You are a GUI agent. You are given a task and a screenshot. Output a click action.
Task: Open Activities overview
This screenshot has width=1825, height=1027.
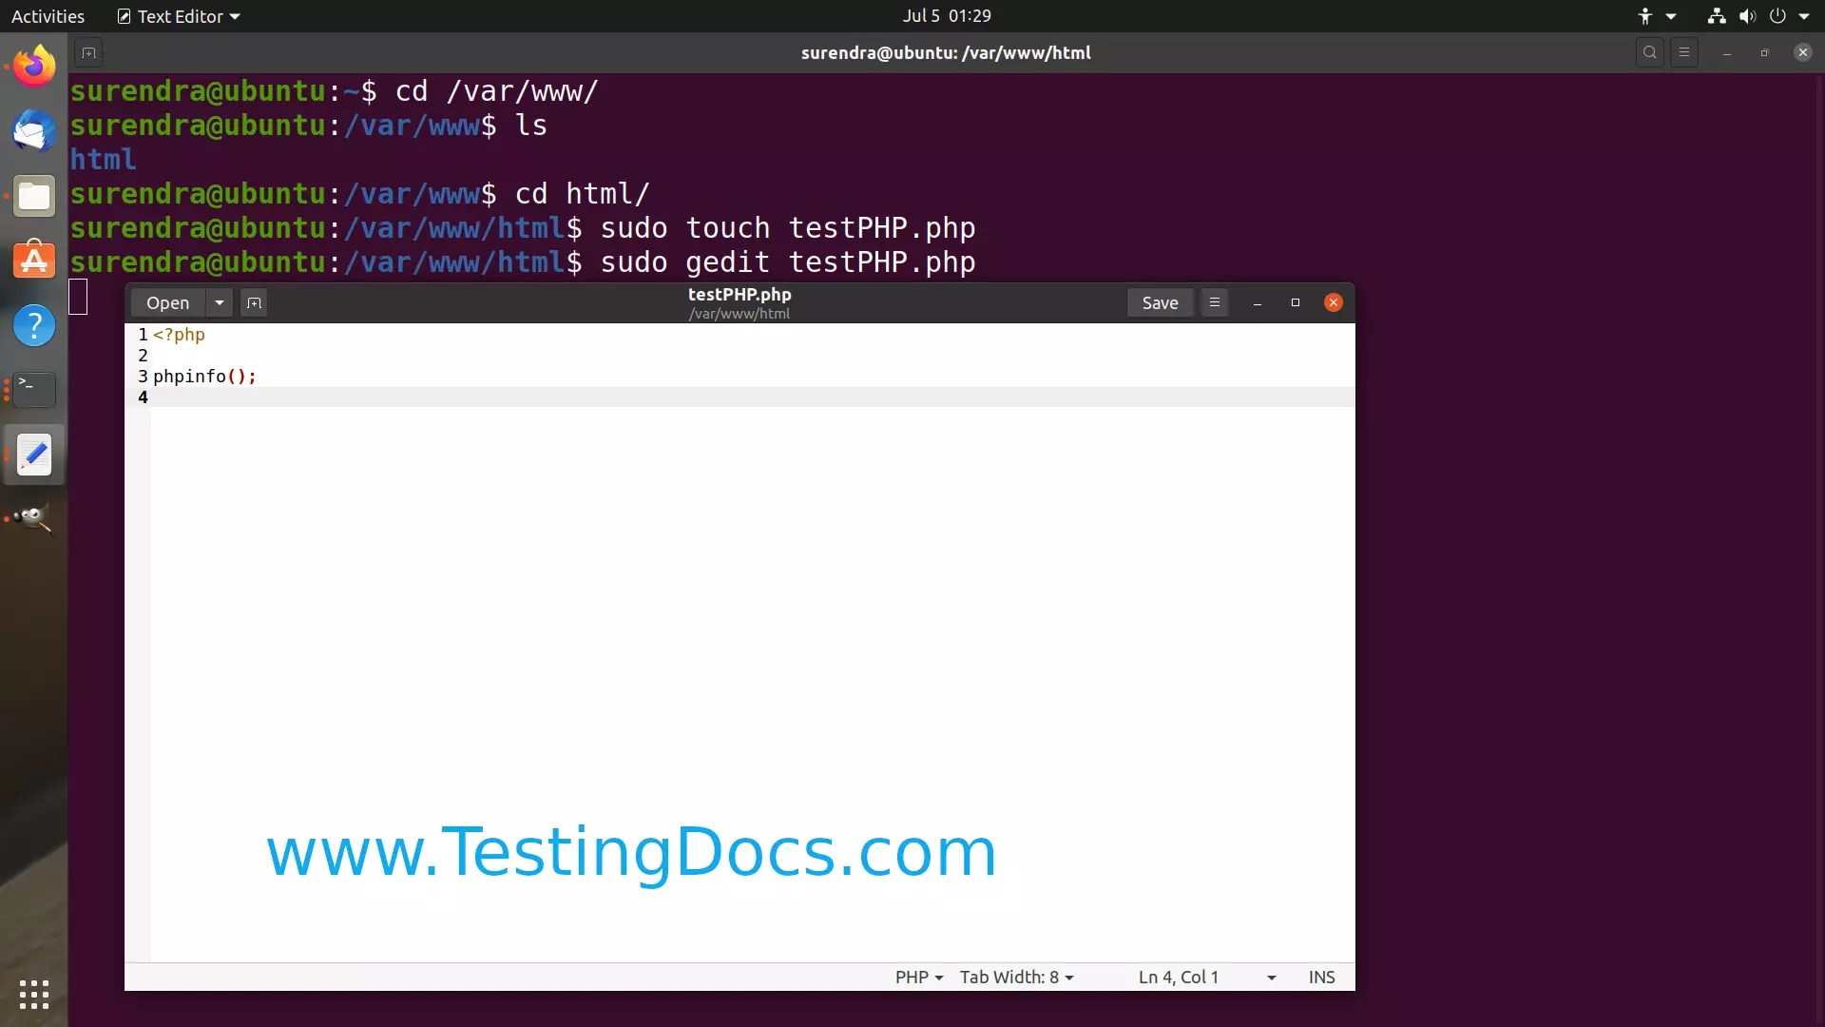(48, 16)
